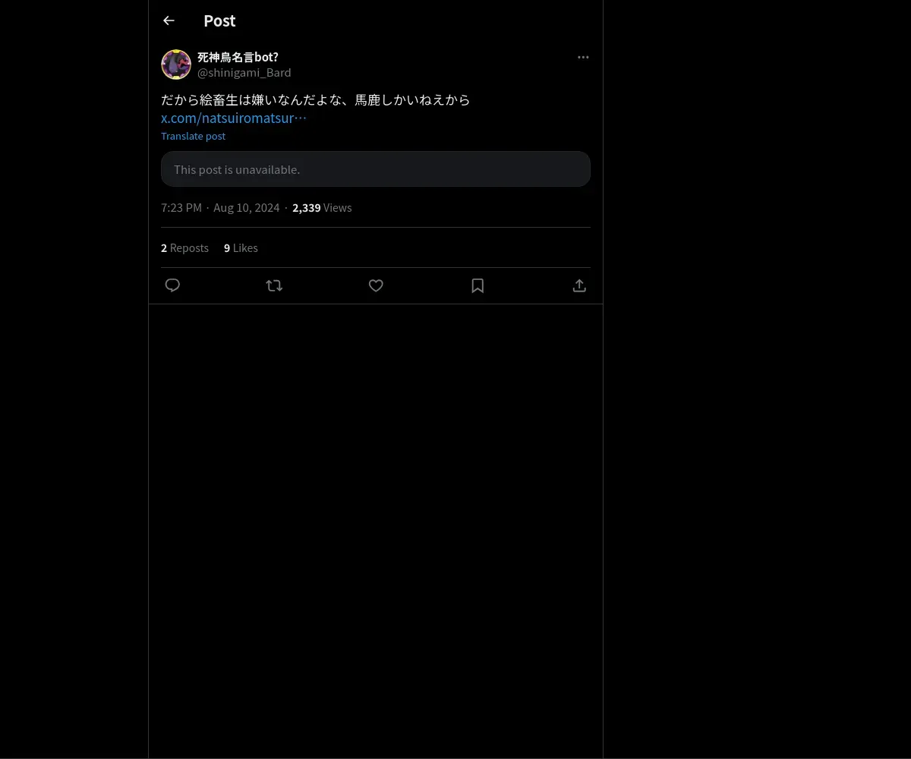This screenshot has width=911, height=759.
Task: Click Translate post
Action: pyautogui.click(x=193, y=136)
